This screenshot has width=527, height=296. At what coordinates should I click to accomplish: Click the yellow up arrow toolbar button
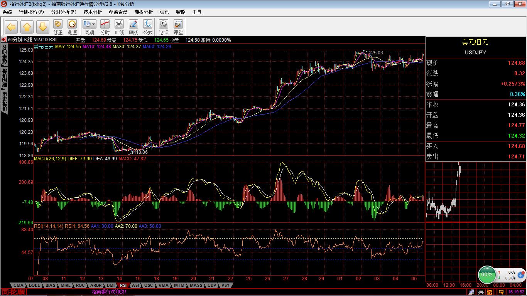[x=27, y=27]
